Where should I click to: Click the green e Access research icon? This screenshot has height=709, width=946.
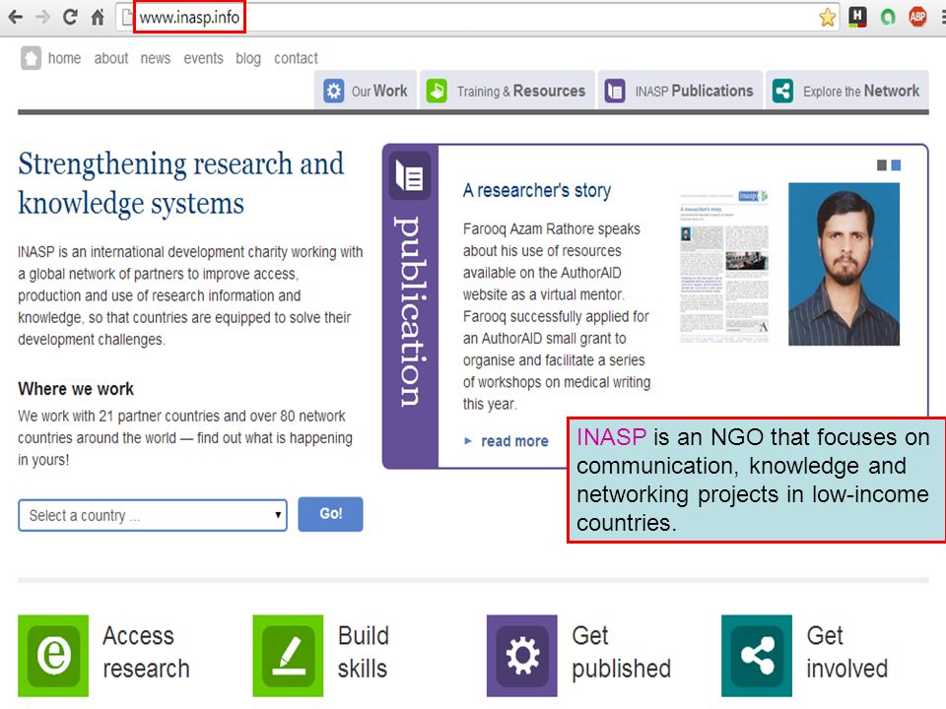pos(53,656)
